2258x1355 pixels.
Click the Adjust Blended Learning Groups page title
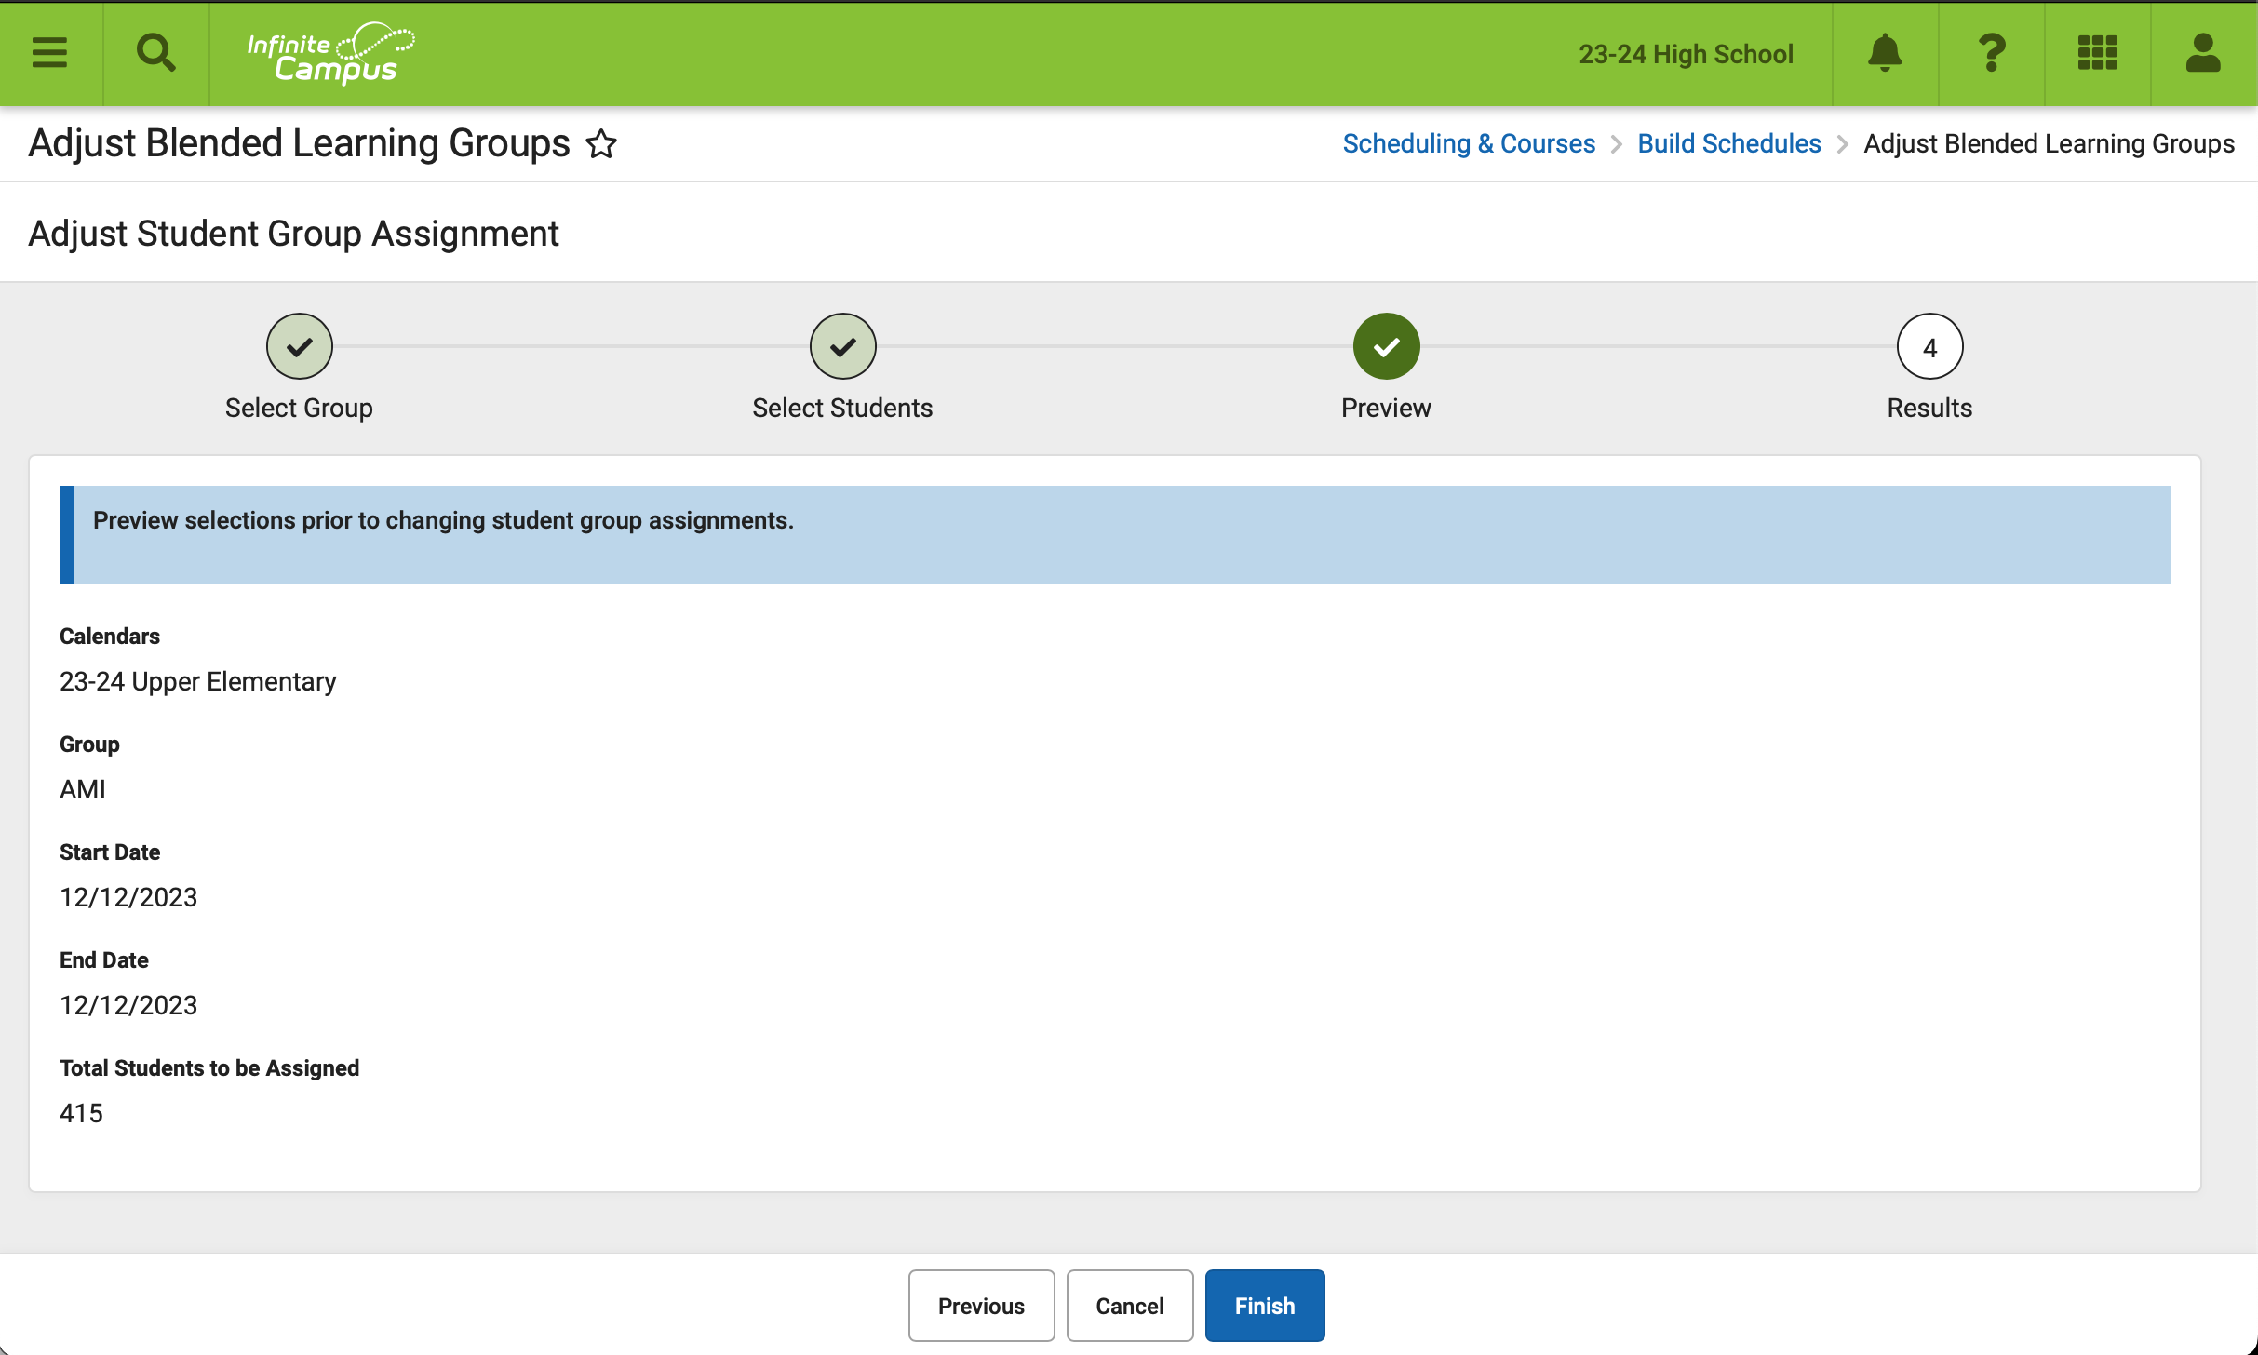coord(299,143)
